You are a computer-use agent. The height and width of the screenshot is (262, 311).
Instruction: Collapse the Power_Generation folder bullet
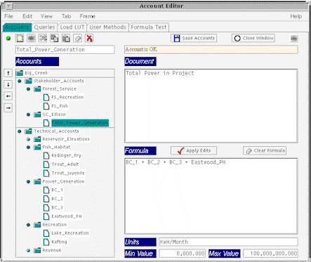coord(28,181)
